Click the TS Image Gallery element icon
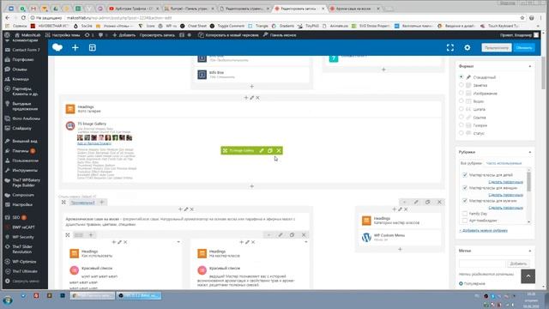 coord(70,126)
